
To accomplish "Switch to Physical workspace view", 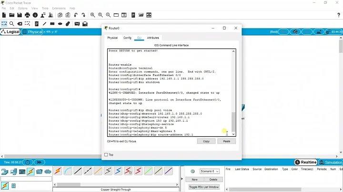I will tap(32, 32).
